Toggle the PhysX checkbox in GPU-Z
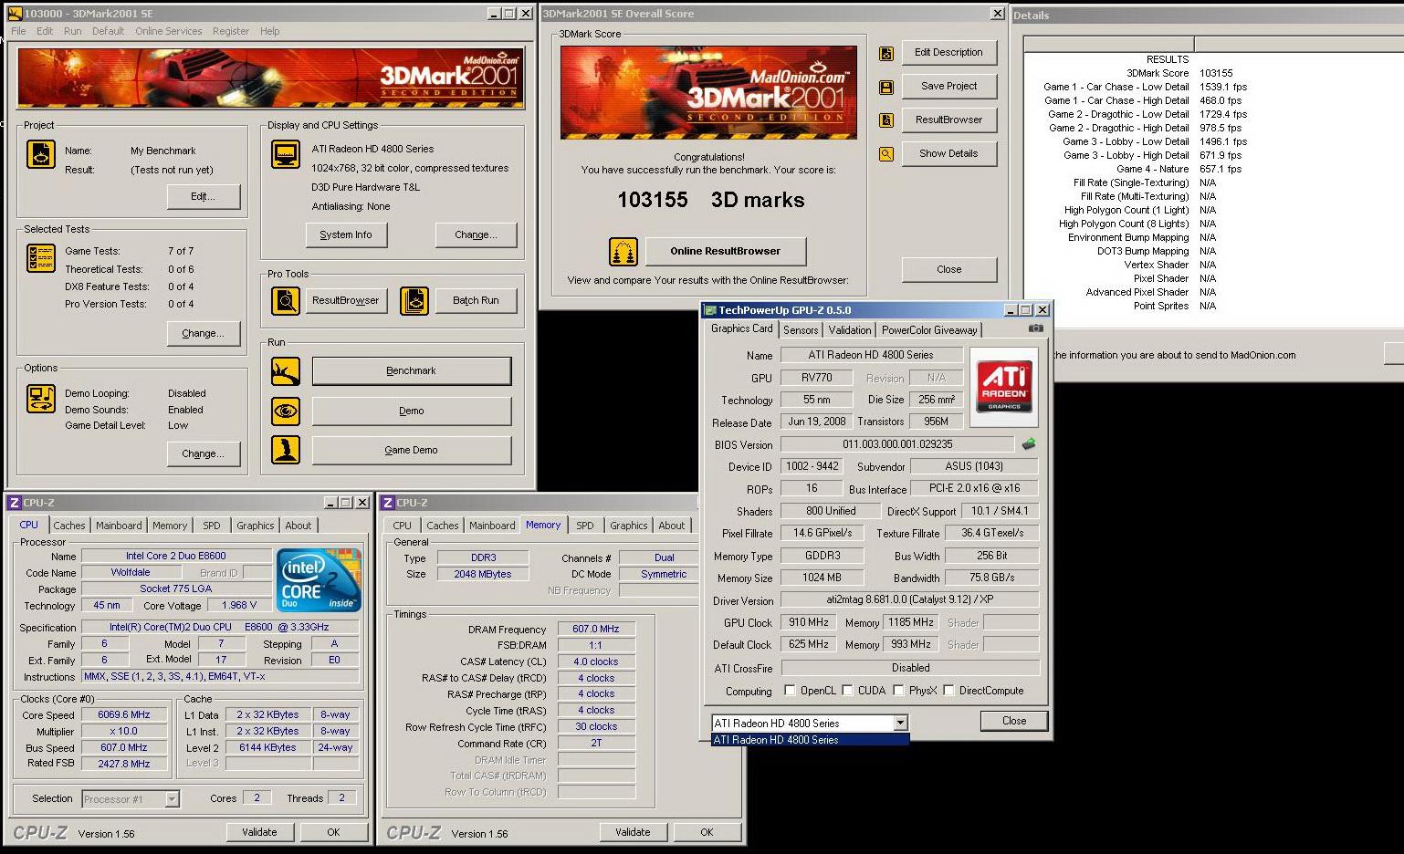 898,691
